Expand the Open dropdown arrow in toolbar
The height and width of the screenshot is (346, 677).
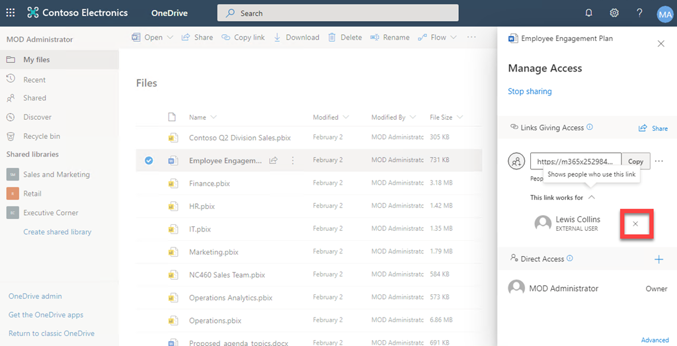tap(170, 38)
